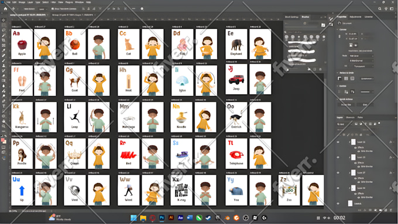Select the Eraser tool

pos(4,76)
